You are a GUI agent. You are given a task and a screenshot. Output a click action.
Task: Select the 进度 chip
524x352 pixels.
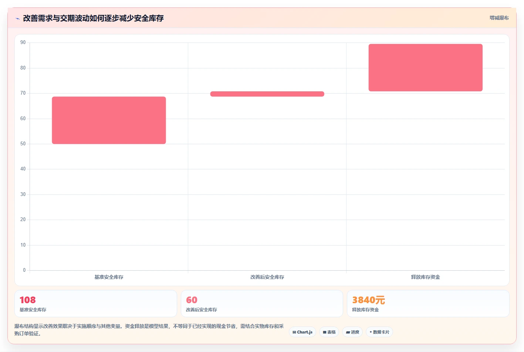click(x=352, y=332)
